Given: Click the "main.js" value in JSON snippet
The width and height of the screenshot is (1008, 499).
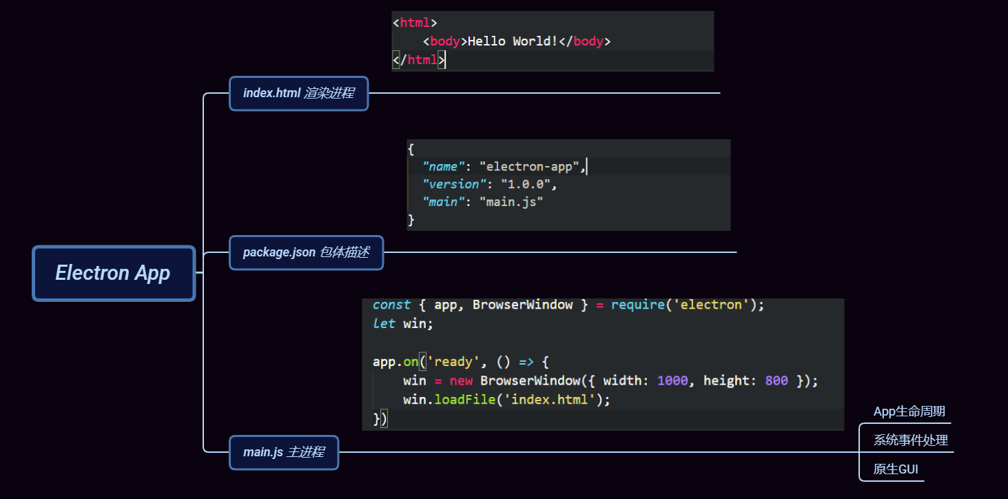Looking at the screenshot, I should pos(511,202).
